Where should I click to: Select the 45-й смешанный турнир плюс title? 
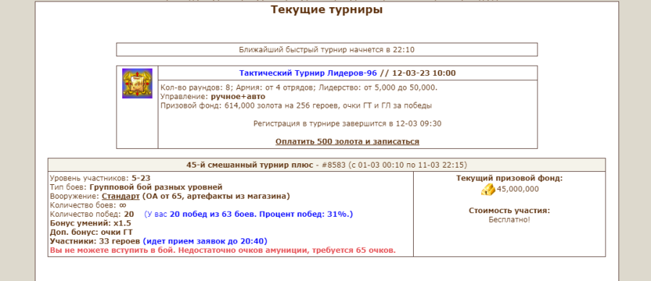[250, 165]
